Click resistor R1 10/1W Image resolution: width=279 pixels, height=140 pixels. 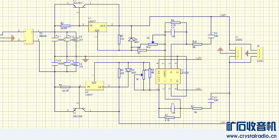[65, 87]
